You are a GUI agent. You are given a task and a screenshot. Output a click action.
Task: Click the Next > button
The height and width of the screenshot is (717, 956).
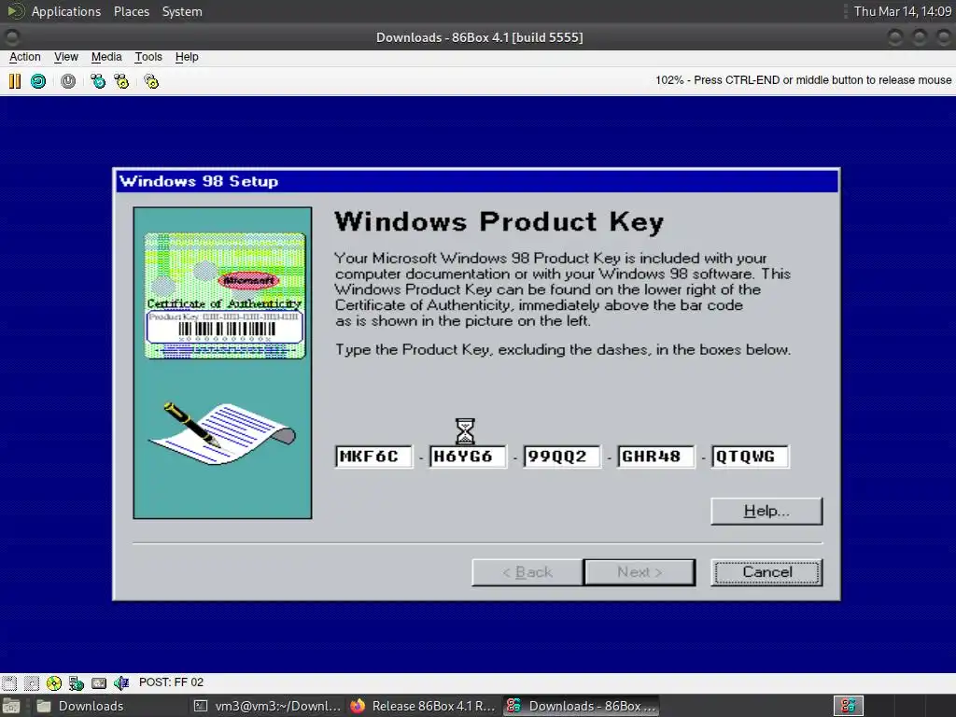tap(640, 572)
